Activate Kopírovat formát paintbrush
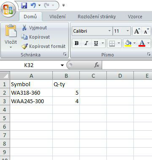 click(x=43, y=46)
